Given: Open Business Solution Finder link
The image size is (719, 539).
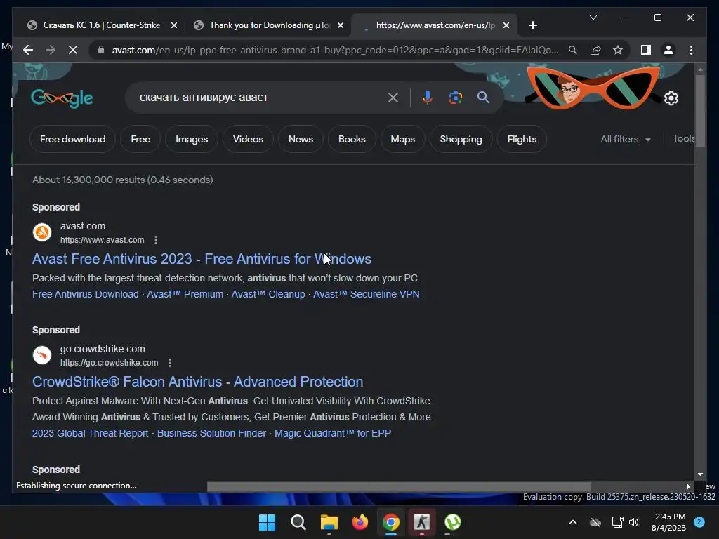Looking at the screenshot, I should (211, 433).
